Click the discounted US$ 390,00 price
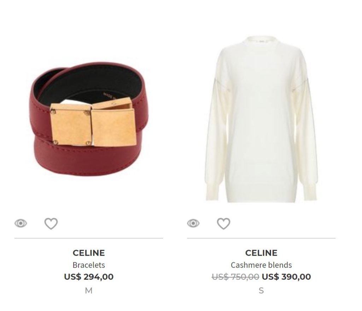Image resolution: width=362 pixels, height=311 pixels. (x=286, y=276)
